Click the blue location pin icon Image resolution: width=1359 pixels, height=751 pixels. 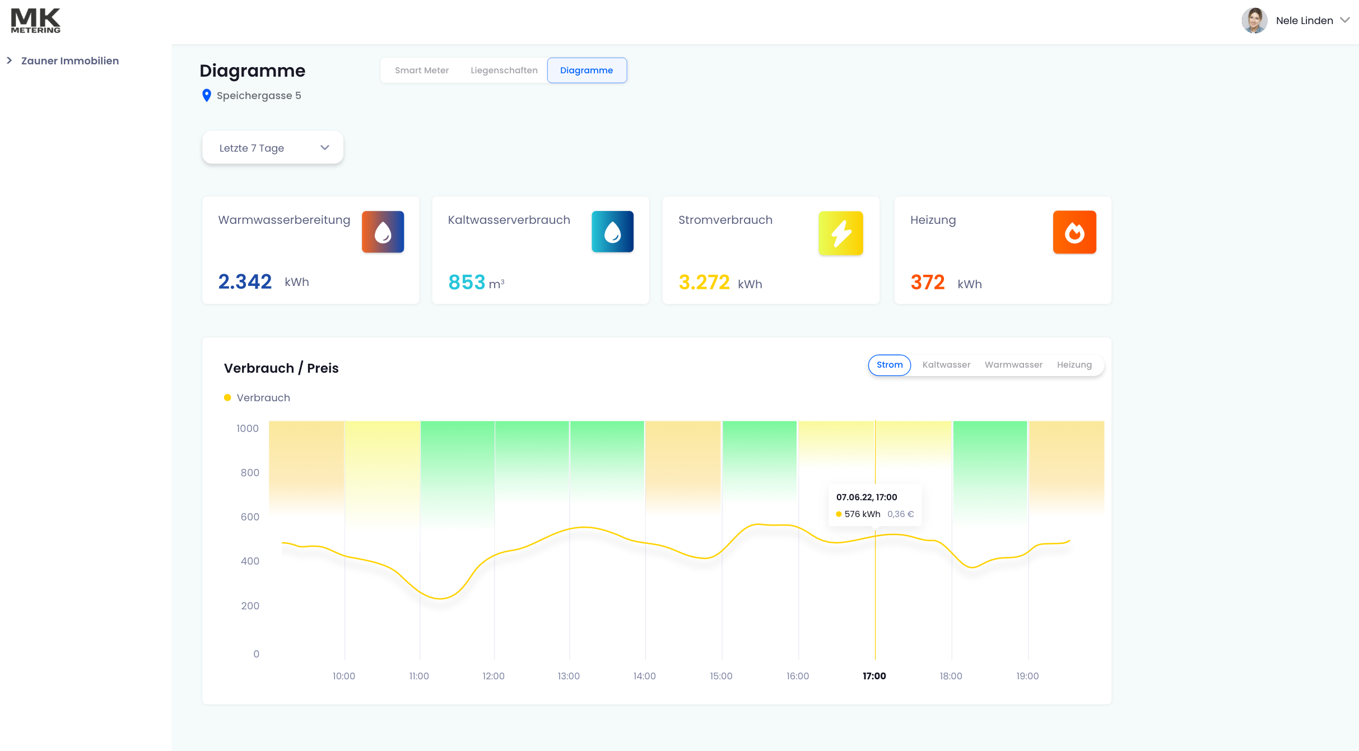tap(206, 96)
